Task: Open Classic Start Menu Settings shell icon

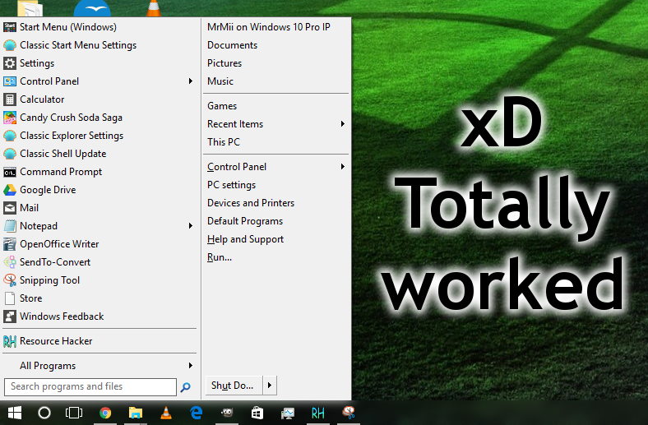Action: pos(10,45)
